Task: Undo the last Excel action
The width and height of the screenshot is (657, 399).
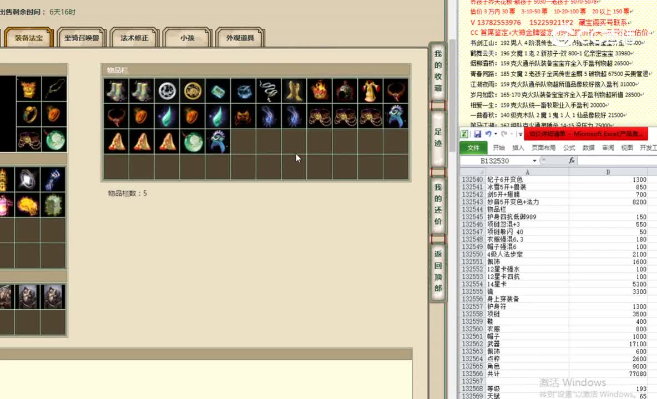Action: tap(488, 134)
